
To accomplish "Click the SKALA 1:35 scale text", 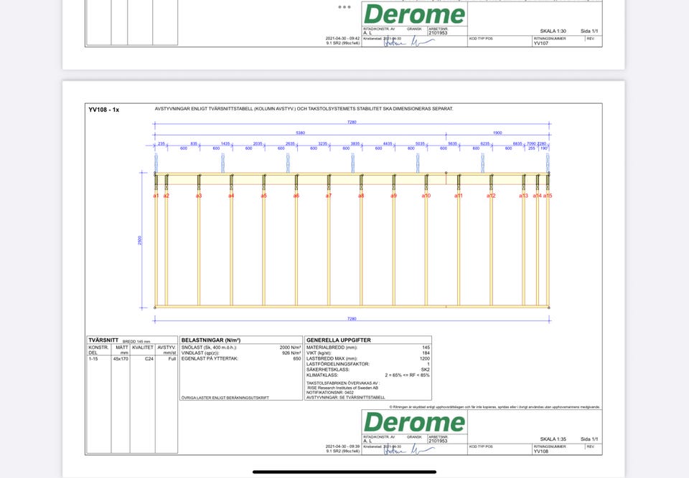I will (553, 439).
